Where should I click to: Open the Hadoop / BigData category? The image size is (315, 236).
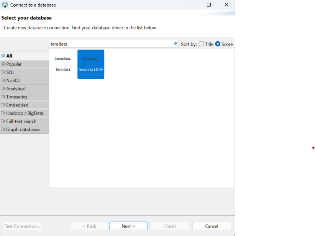pyautogui.click(x=25, y=113)
